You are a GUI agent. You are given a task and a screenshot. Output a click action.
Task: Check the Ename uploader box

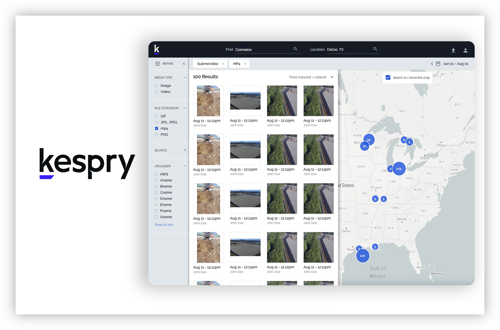coord(156,205)
